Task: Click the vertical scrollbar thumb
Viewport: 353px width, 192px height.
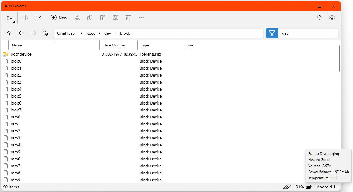Action: click(x=340, y=59)
